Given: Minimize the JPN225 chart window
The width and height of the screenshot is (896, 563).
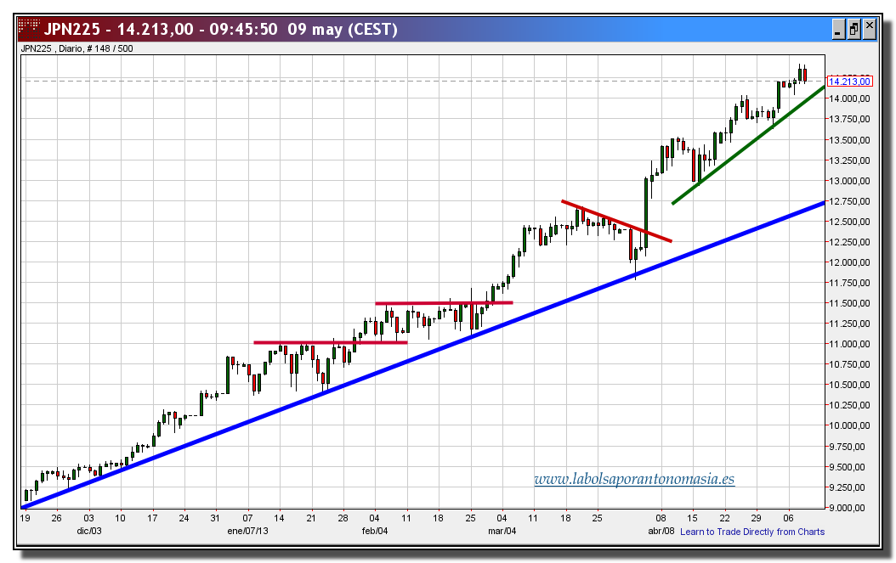Looking at the screenshot, I should point(838,29).
